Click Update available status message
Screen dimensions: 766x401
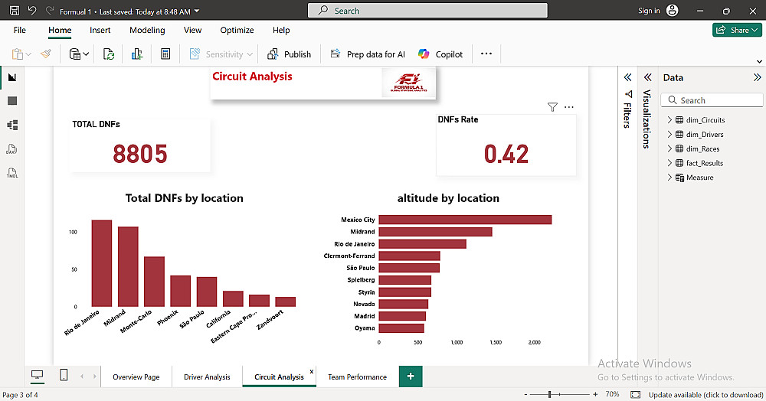click(x=705, y=395)
